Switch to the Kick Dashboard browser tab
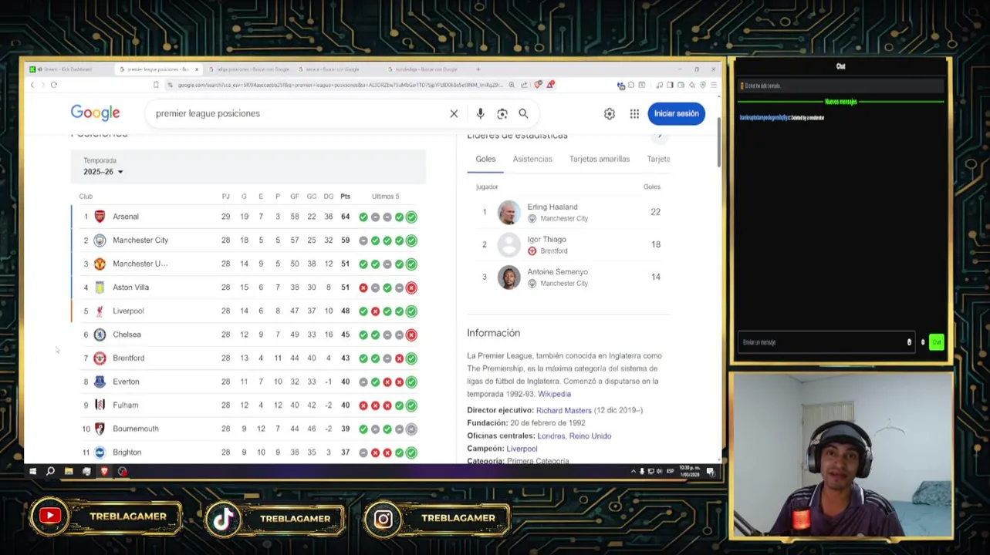This screenshot has height=555, width=990. pyautogui.click(x=69, y=69)
